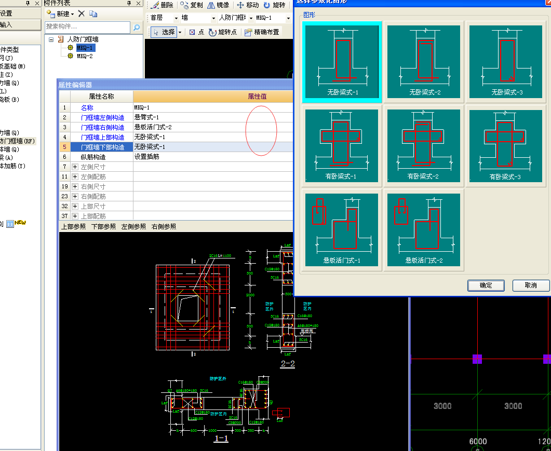Click the 门框墙上部构造 property row
The width and height of the screenshot is (551, 451).
[x=176, y=137]
